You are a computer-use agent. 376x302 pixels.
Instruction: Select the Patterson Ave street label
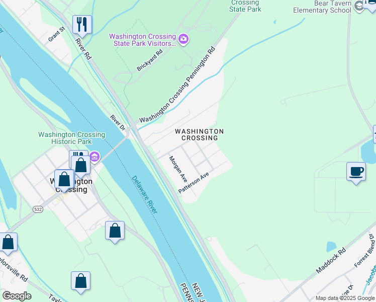(x=194, y=183)
